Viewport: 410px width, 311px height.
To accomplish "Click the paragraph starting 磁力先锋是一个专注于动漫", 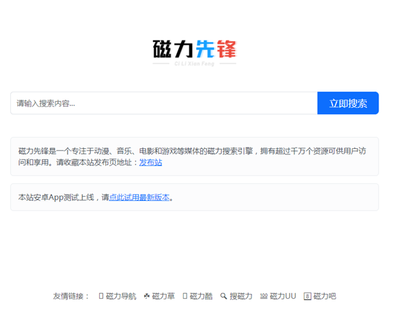I will pos(192,157).
